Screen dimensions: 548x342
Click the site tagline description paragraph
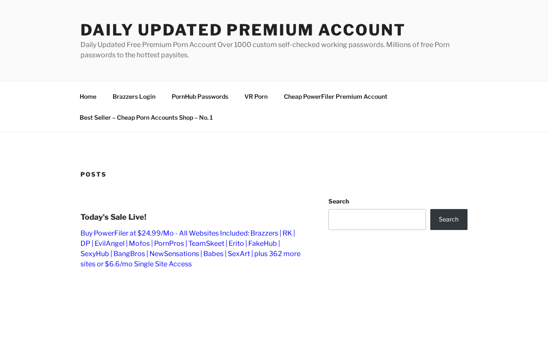tap(265, 50)
